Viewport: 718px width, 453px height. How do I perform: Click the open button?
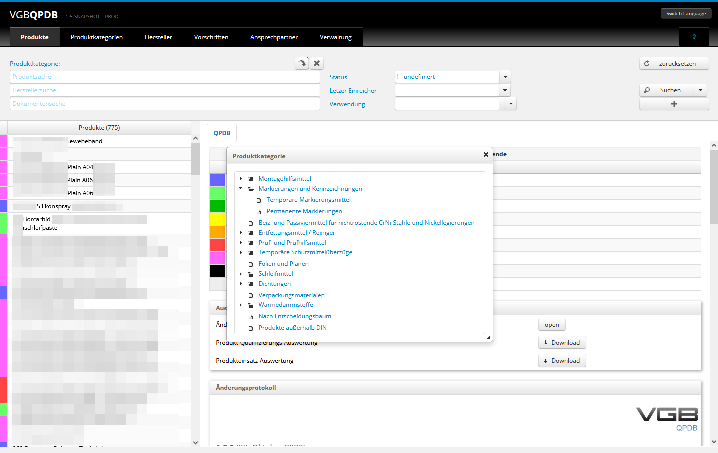point(552,325)
